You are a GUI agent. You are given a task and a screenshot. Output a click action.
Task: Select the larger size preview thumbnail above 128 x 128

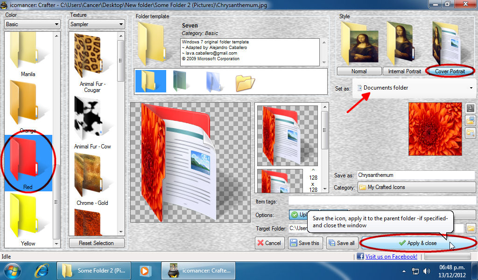click(288, 136)
